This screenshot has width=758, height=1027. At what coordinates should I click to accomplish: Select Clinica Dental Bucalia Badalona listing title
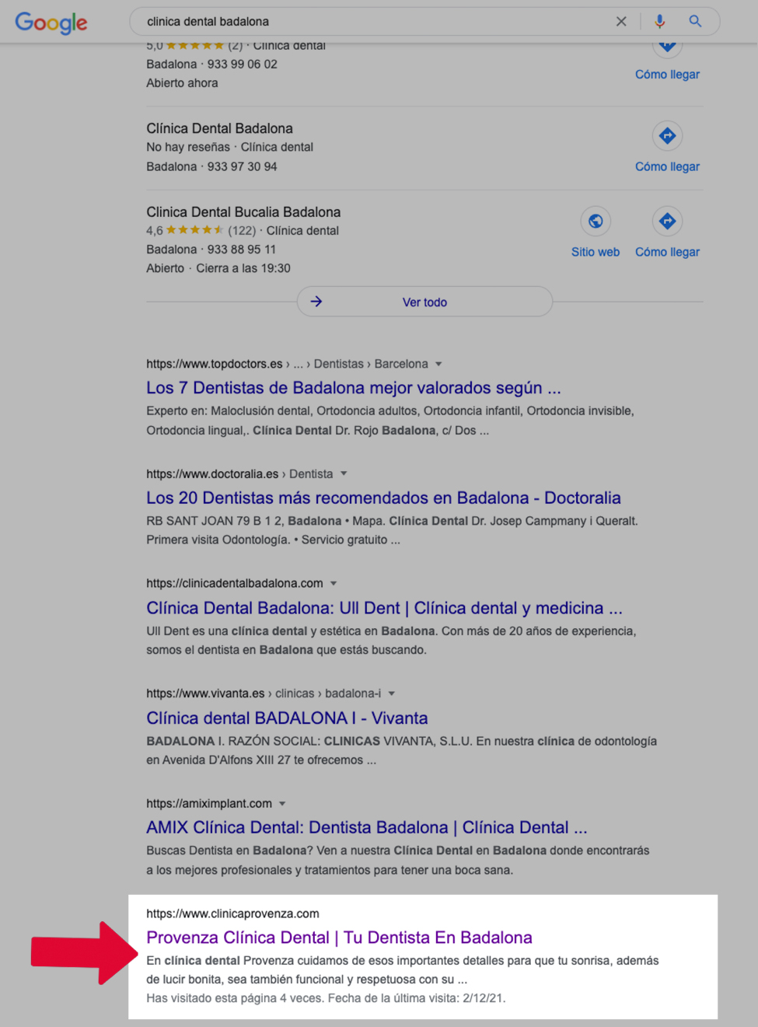pyautogui.click(x=243, y=212)
